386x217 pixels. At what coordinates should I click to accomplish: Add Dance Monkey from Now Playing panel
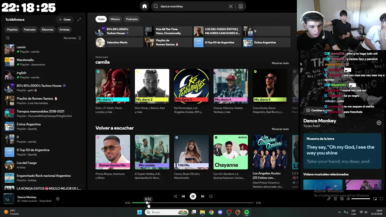379,123
